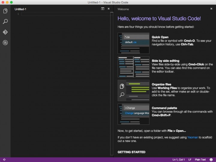Open the Search view in the sidebar
The width and height of the screenshot is (216, 162).
pyautogui.click(x=5, y=22)
